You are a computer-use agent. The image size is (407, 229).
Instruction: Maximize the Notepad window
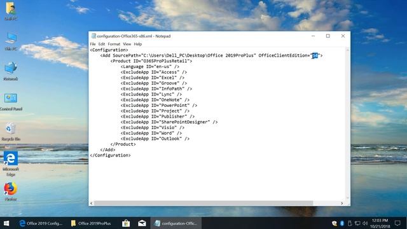(328, 36)
